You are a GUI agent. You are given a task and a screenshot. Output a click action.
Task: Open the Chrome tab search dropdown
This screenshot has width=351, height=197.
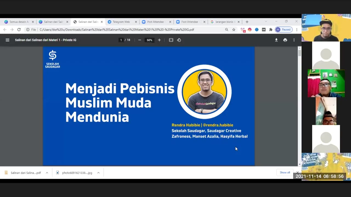pos(266,22)
